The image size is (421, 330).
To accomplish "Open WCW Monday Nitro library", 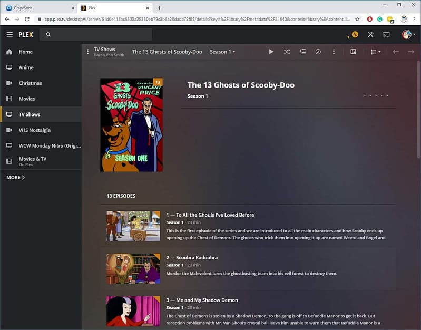I will click(x=41, y=145).
